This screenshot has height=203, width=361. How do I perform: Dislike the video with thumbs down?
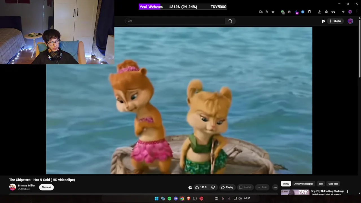click(x=213, y=187)
